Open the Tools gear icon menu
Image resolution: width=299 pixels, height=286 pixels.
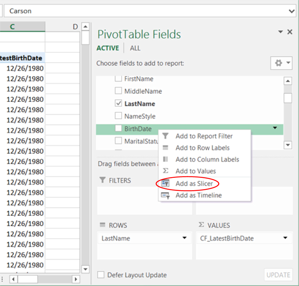(x=281, y=63)
